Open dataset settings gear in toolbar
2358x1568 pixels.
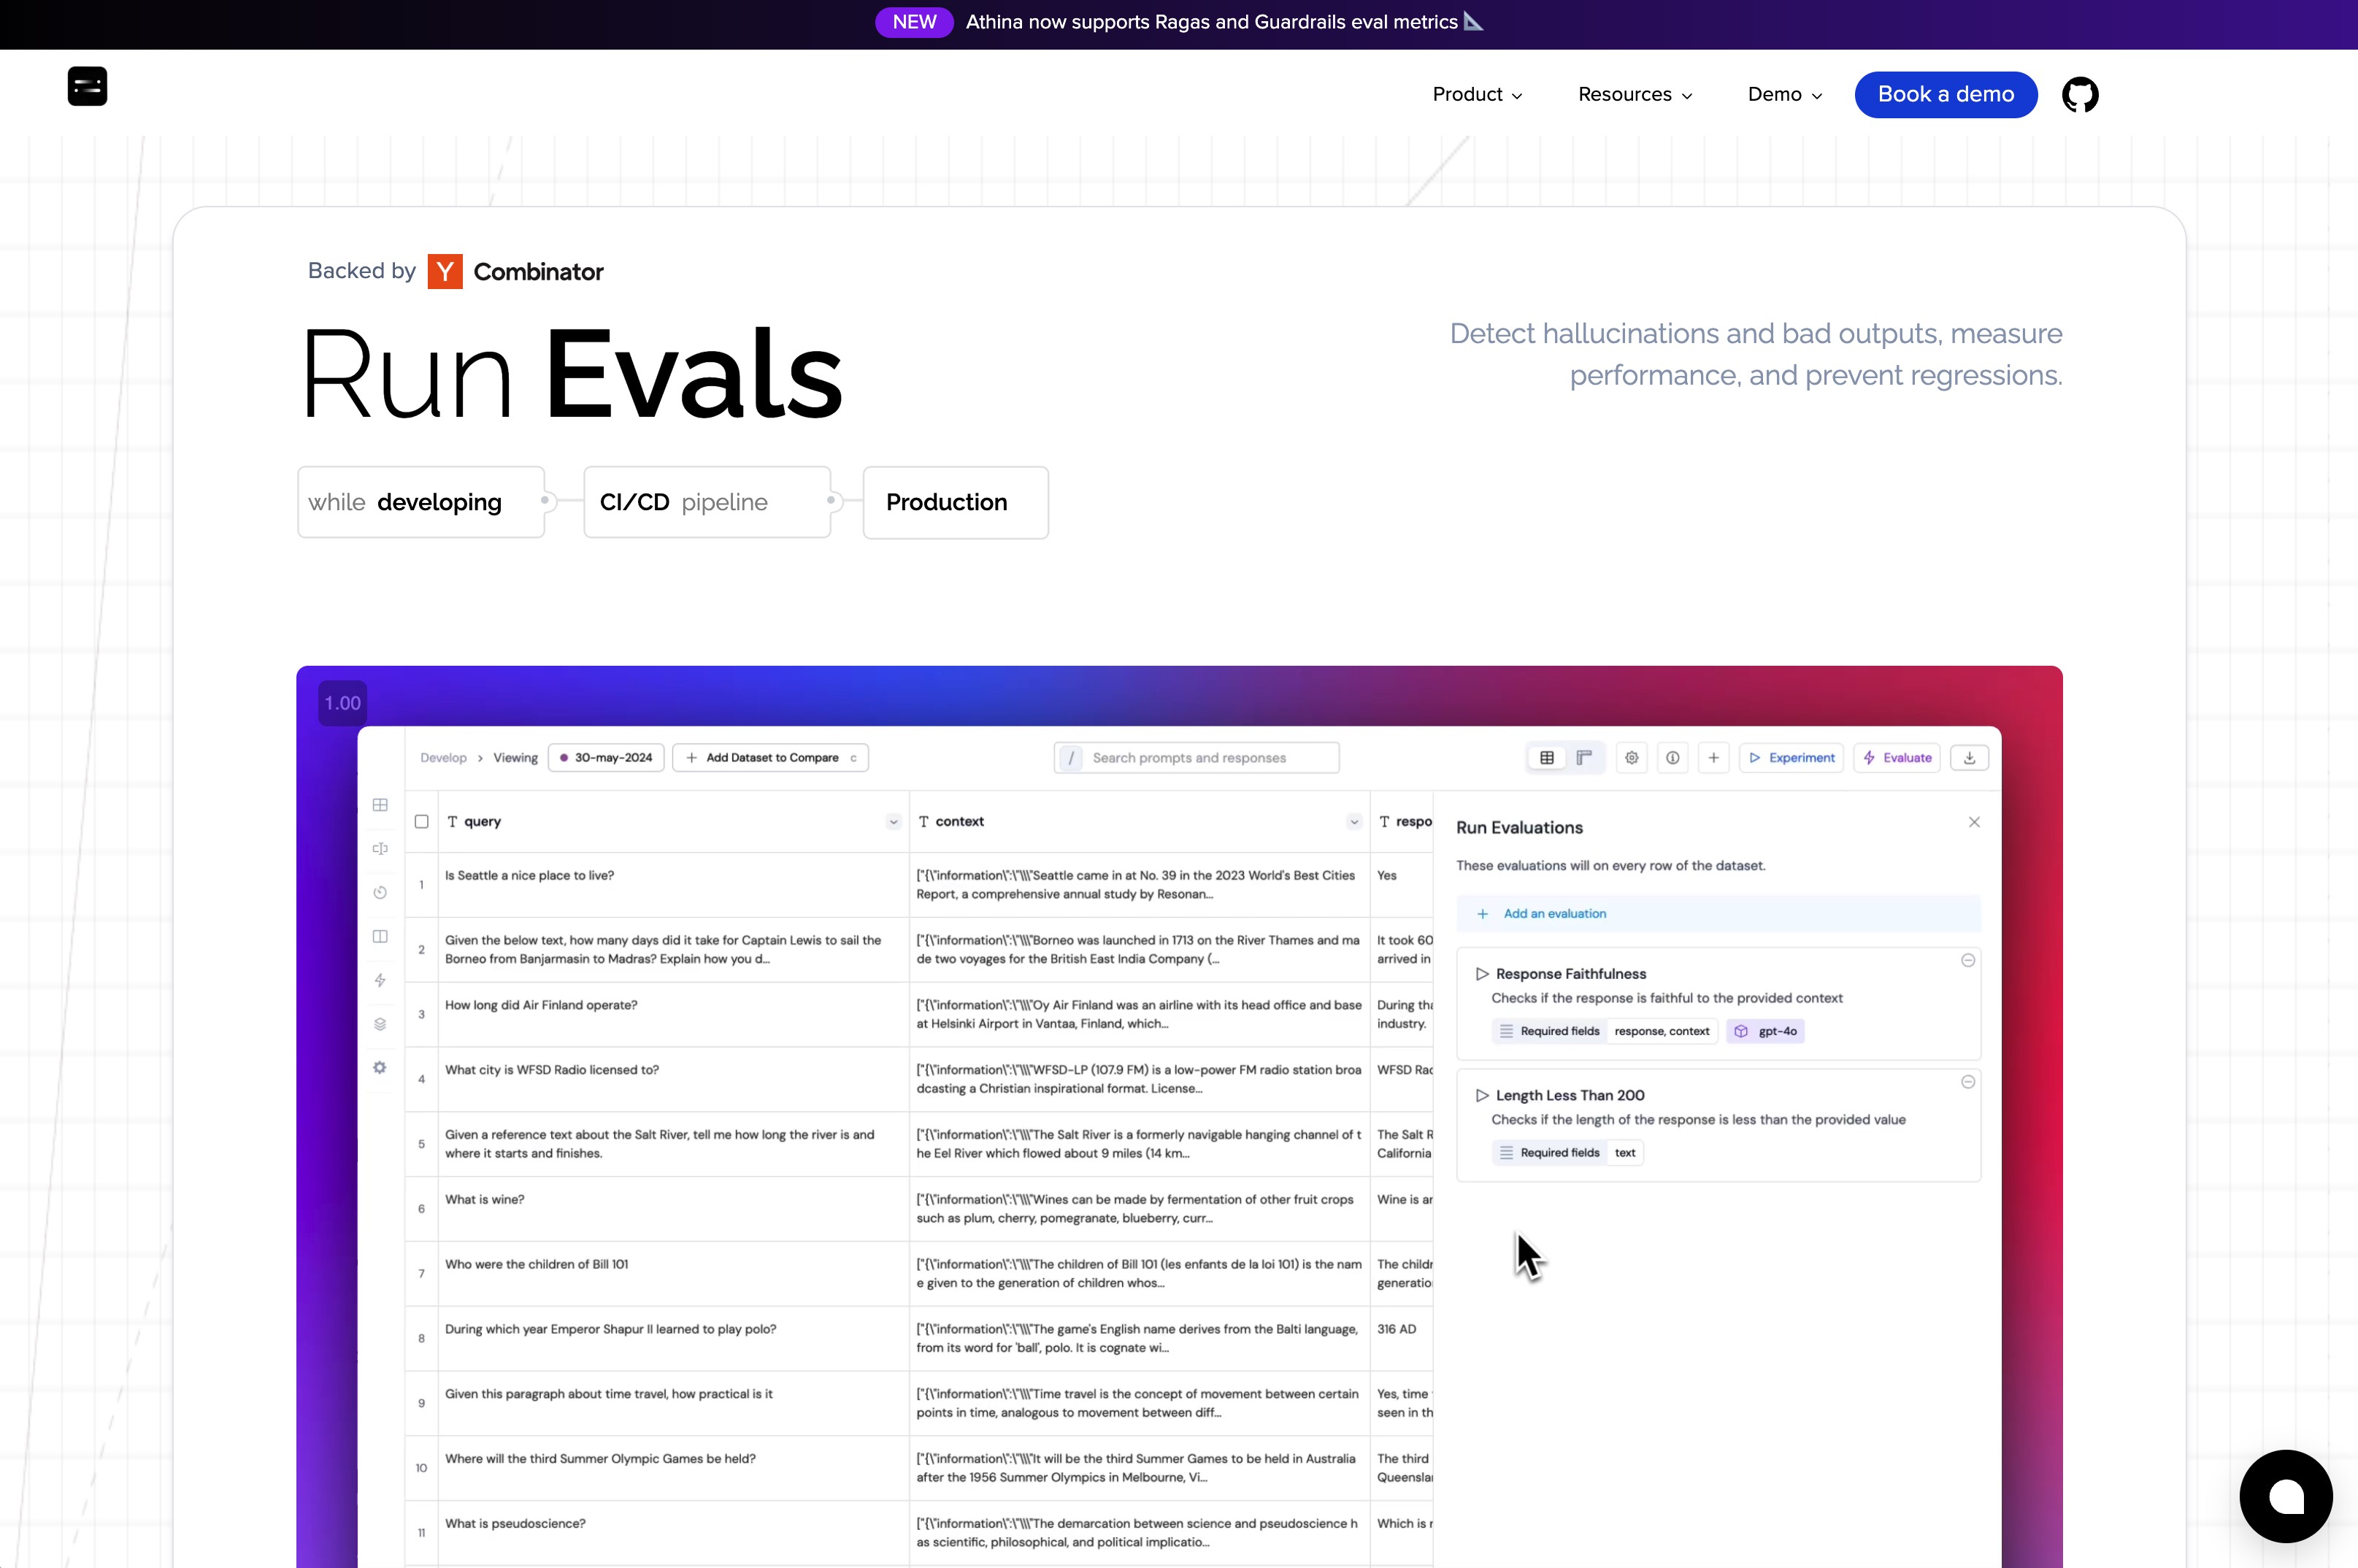tap(1631, 758)
